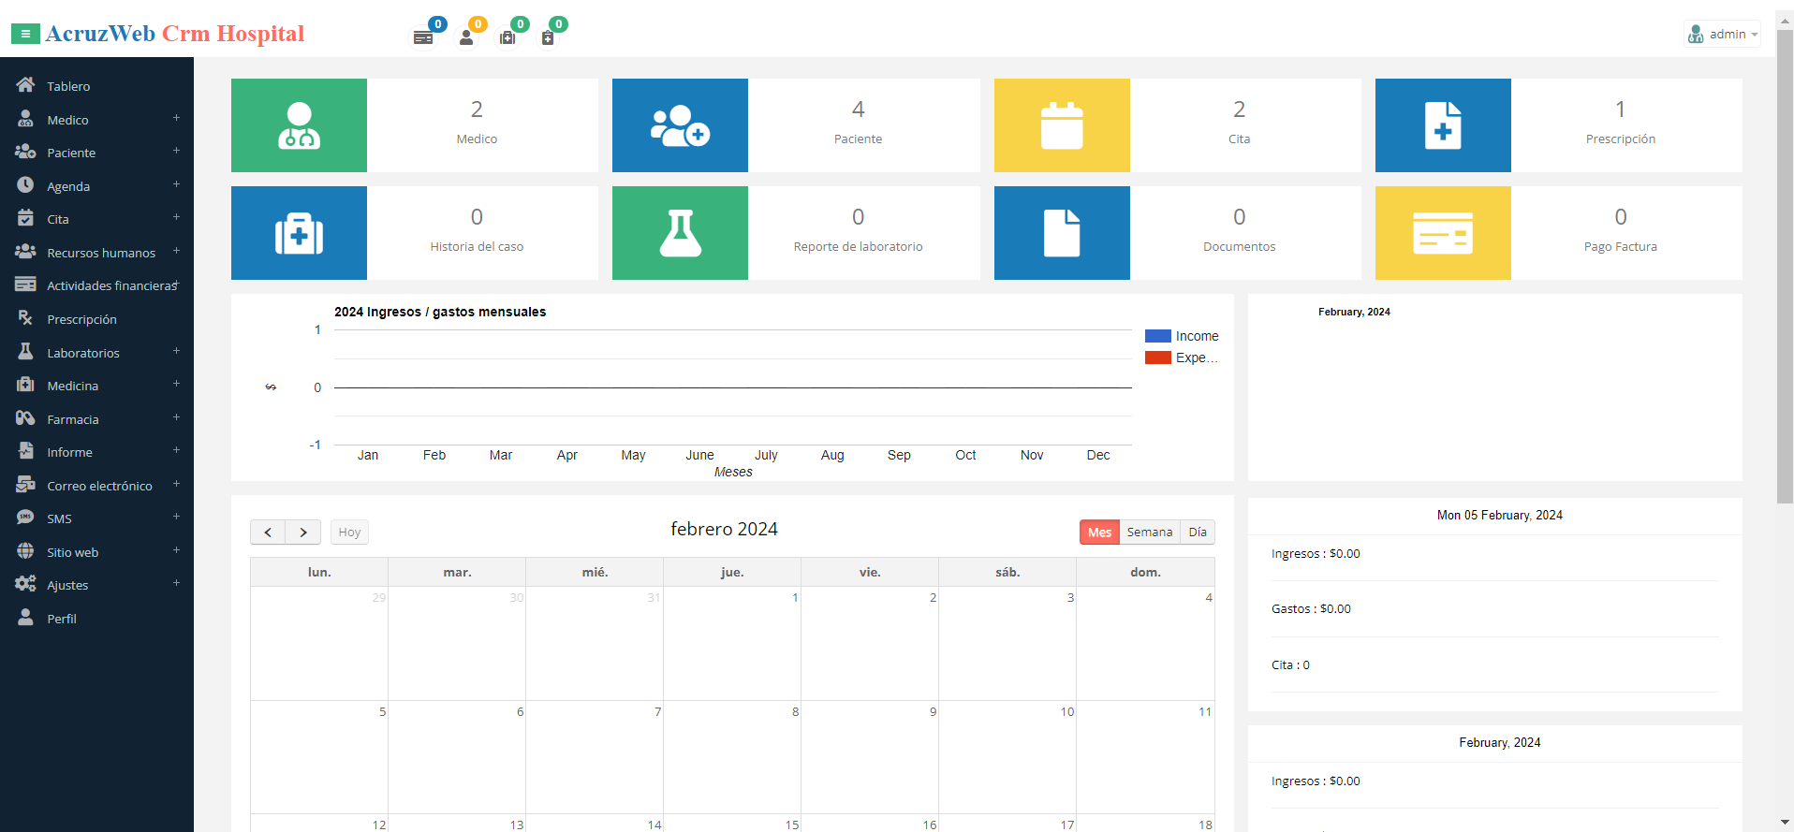This screenshot has width=1794, height=832.
Task: Click the Correo electrónico mail icon in sidebar
Action: point(25,485)
